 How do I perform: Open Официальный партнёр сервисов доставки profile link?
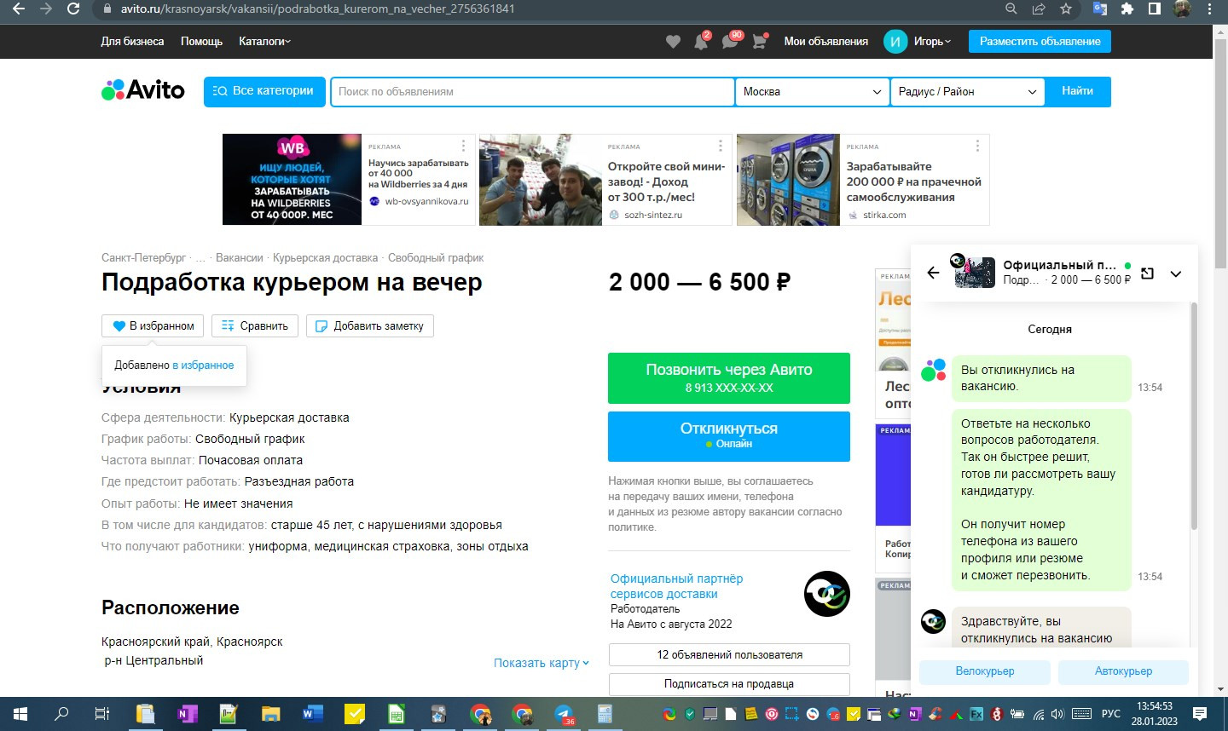676,586
